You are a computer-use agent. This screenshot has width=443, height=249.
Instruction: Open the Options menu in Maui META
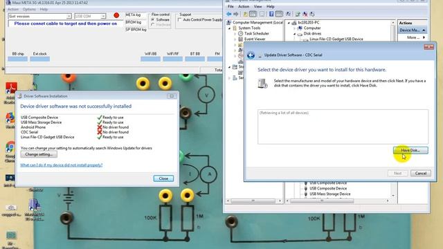29,9
